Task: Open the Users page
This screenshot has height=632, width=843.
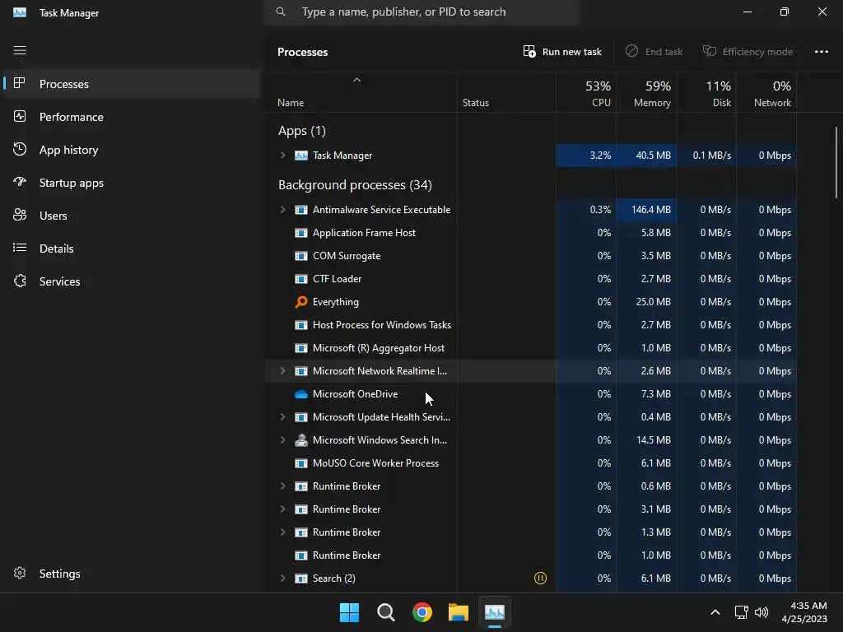Action: click(132, 216)
